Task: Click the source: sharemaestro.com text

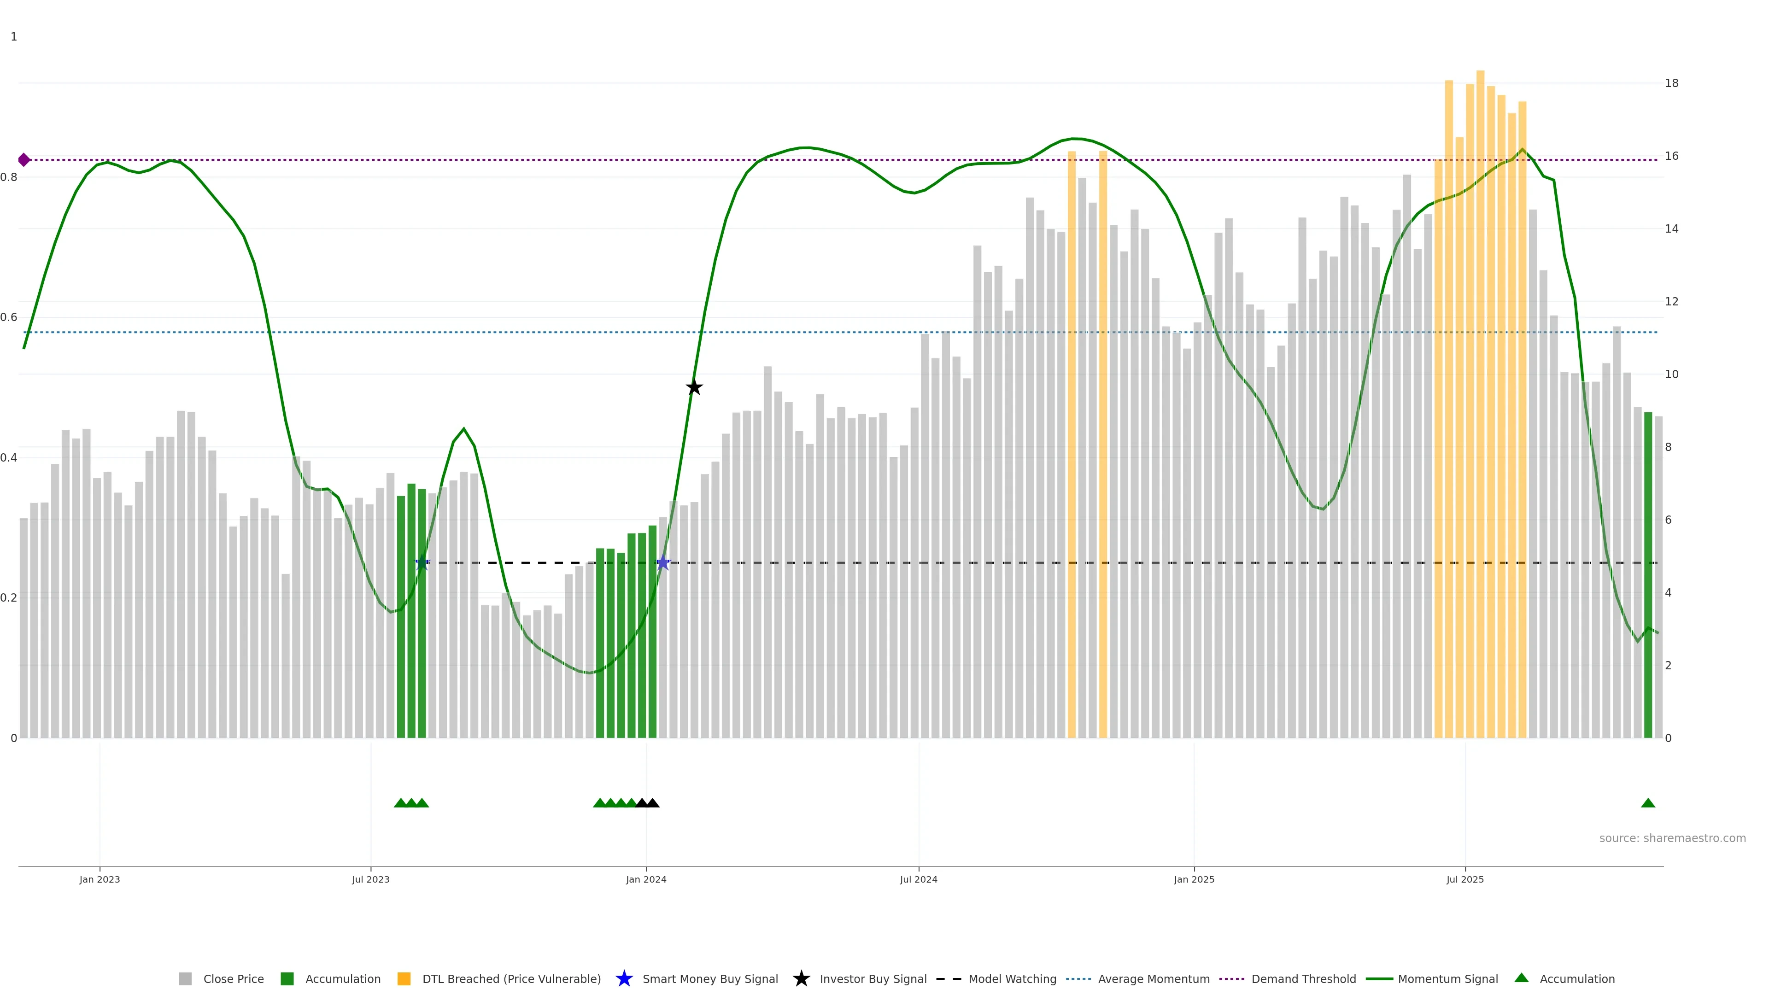Action: (1672, 838)
